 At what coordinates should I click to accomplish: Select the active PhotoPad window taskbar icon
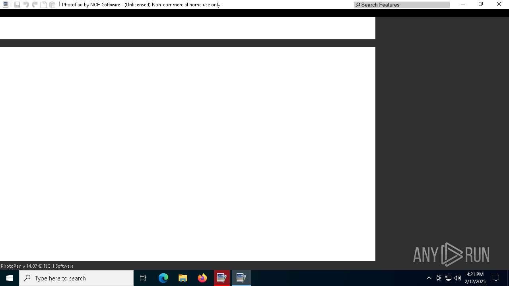coord(241,278)
